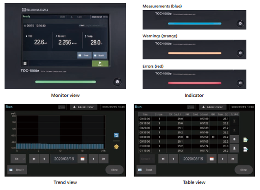Screen dimensions: 260x190
Task: Open the calendar picker in Table view
Action: click(212, 159)
